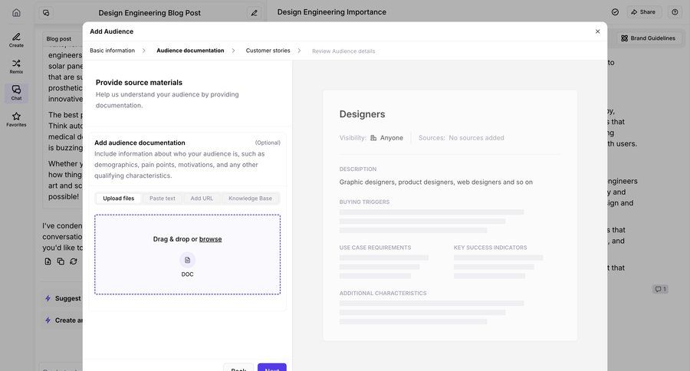The image size is (690, 371).
Task: Select the Audience documentation step
Action: tap(190, 51)
